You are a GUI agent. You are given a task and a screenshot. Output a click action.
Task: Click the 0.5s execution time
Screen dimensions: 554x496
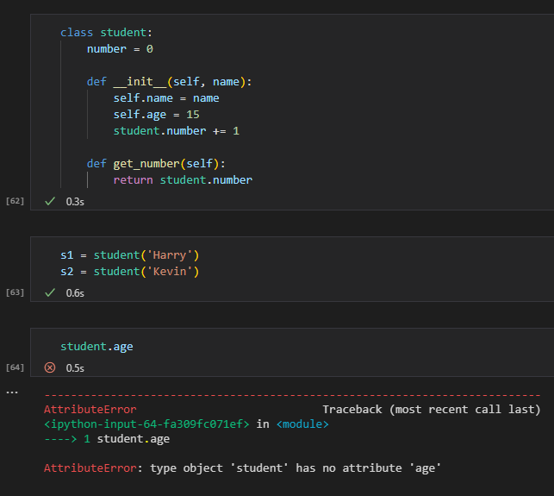click(x=75, y=368)
